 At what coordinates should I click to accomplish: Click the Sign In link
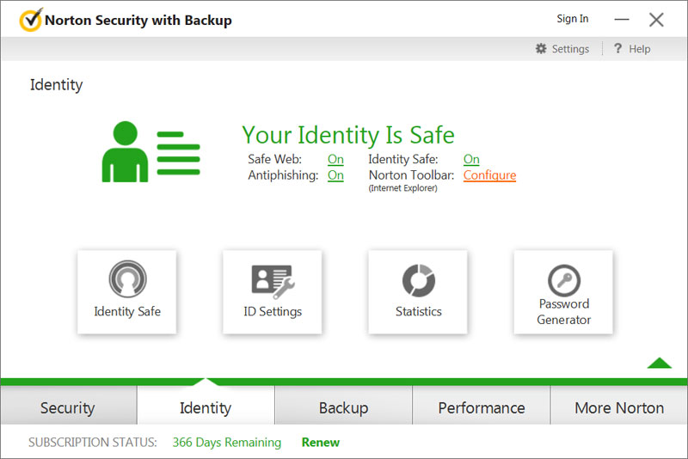tap(573, 19)
